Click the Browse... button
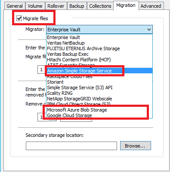 click(x=136, y=146)
